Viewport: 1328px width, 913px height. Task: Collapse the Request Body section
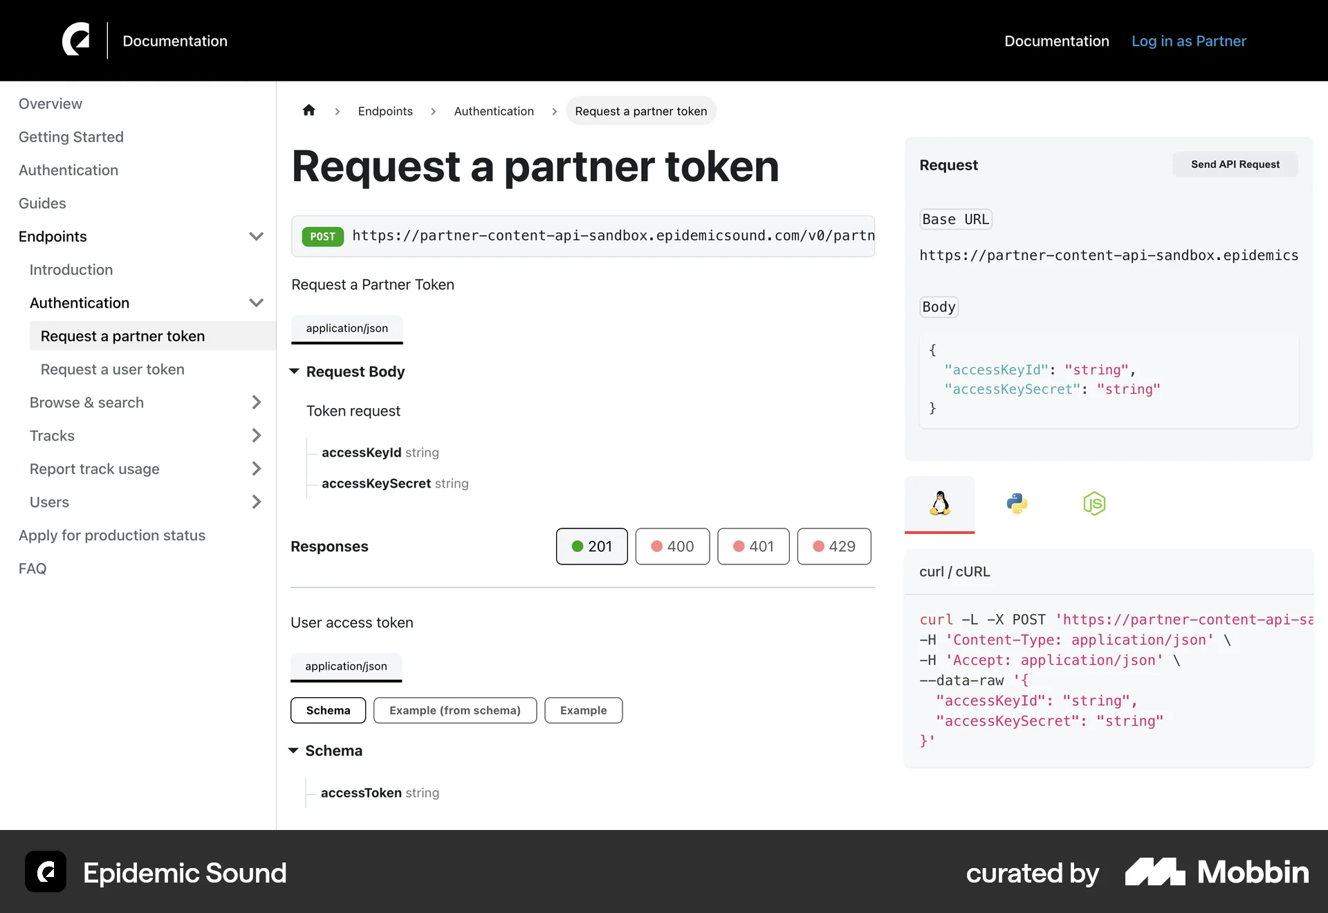pyautogui.click(x=295, y=371)
